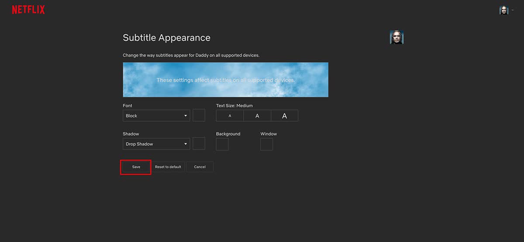524x242 pixels.
Task: Open the Font dropdown showing Block
Action: pos(156,116)
